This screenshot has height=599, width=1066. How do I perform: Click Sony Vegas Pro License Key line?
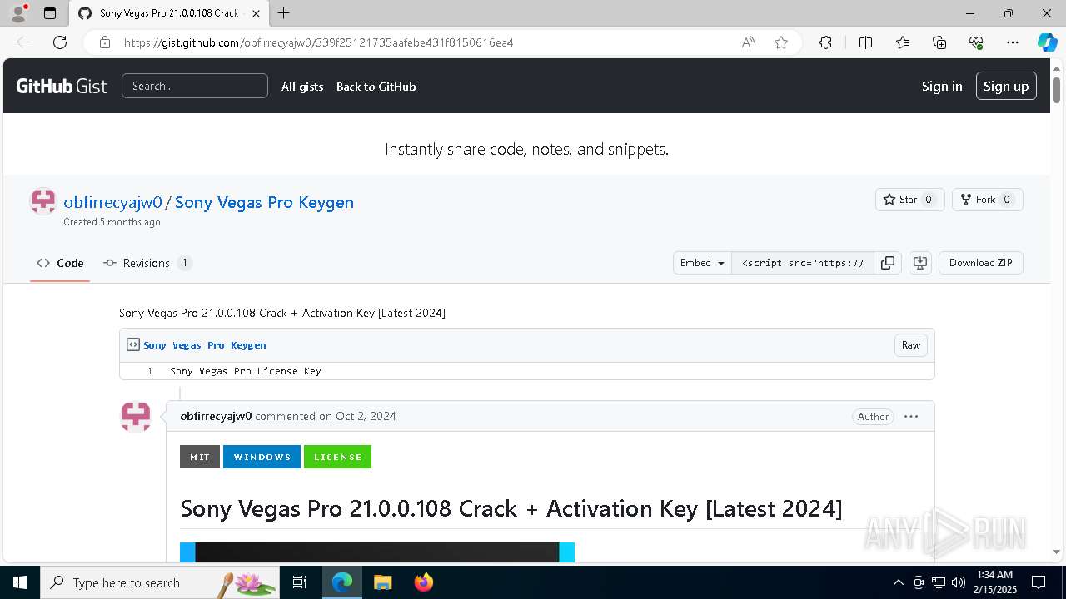click(x=245, y=371)
